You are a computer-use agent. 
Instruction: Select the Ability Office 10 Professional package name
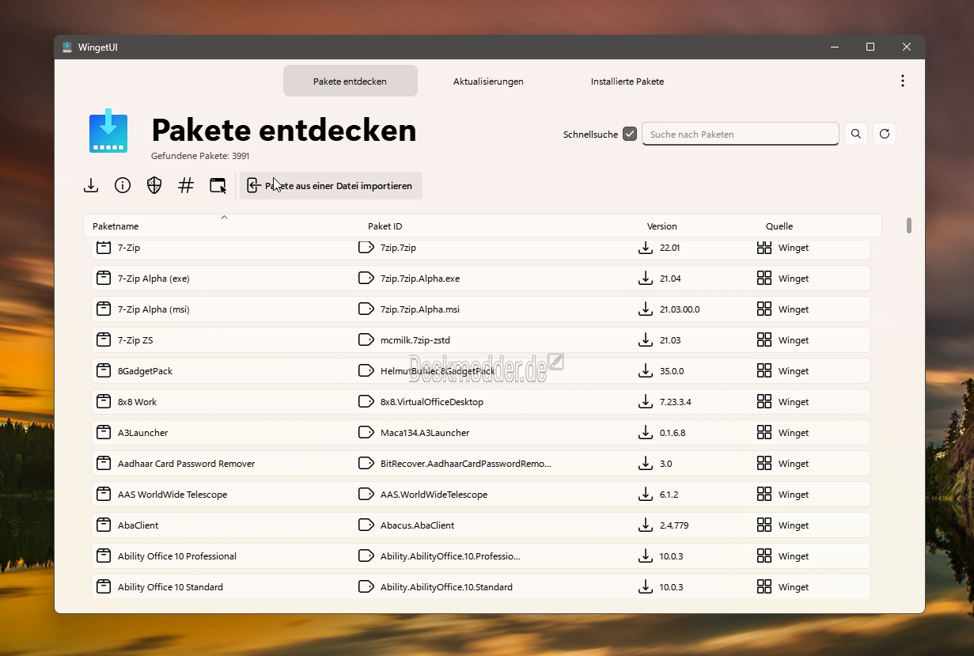[x=177, y=556]
